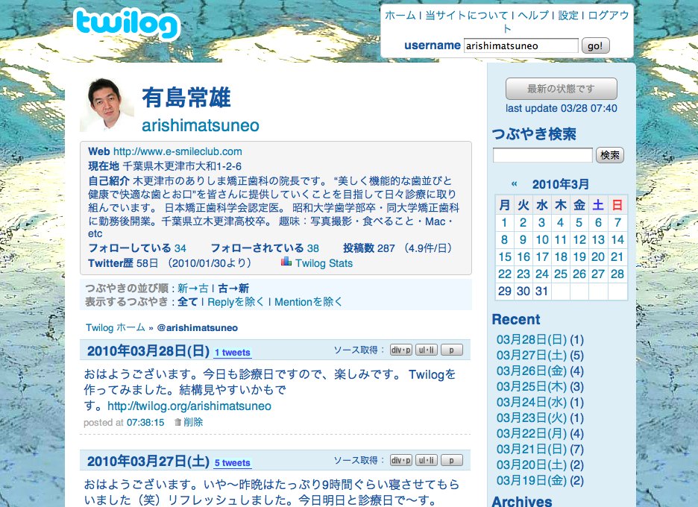This screenshot has height=507, width=698.
Task: Open 当サイトについて in top navigation
Action: [467, 15]
